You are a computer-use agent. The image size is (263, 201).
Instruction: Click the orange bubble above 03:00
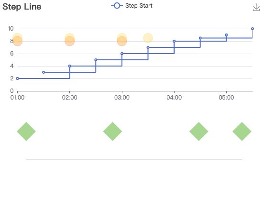coord(122,41)
